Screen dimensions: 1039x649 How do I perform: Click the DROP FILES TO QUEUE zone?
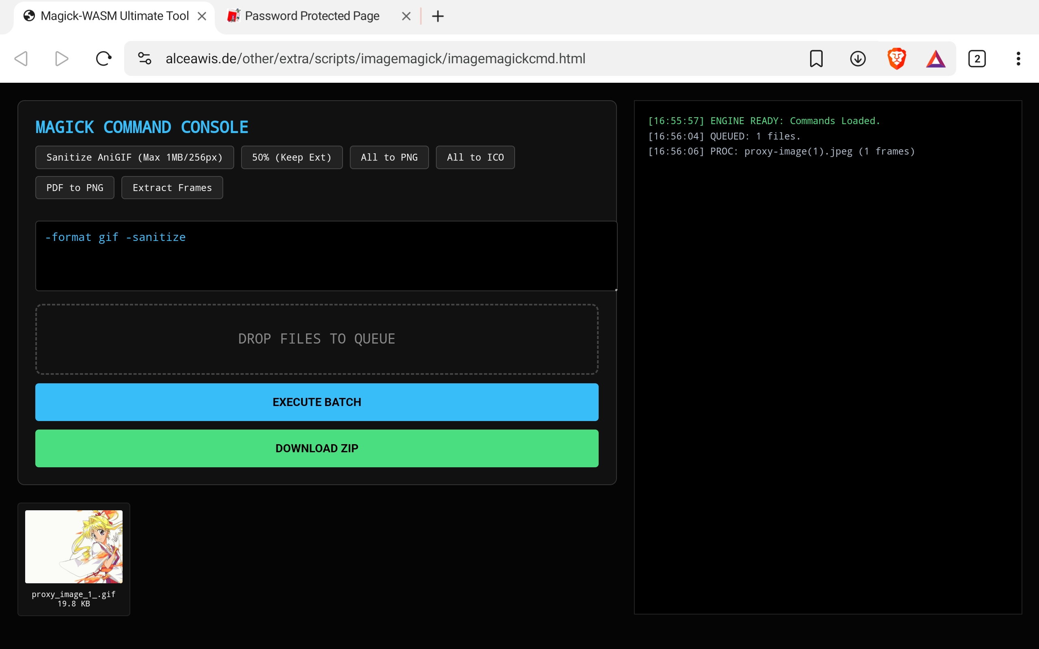(317, 339)
